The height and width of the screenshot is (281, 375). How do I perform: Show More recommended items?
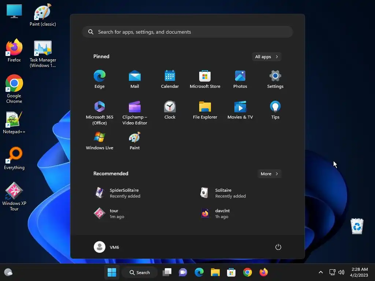pyautogui.click(x=269, y=174)
